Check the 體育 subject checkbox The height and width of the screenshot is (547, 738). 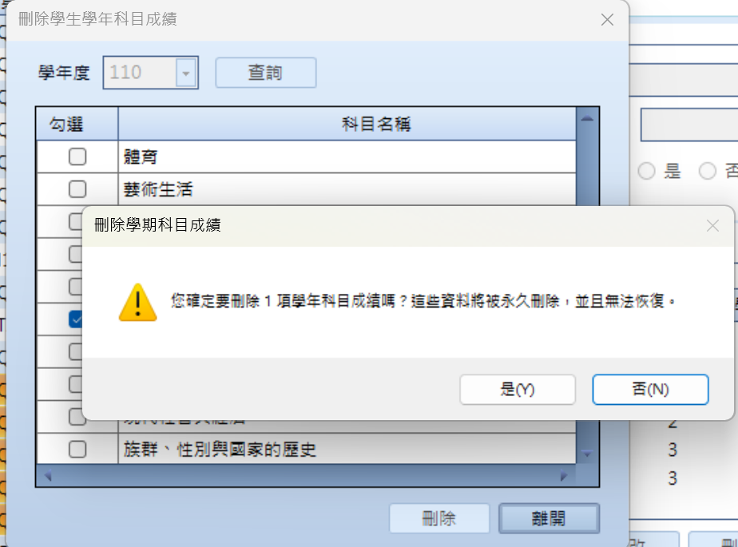[77, 157]
